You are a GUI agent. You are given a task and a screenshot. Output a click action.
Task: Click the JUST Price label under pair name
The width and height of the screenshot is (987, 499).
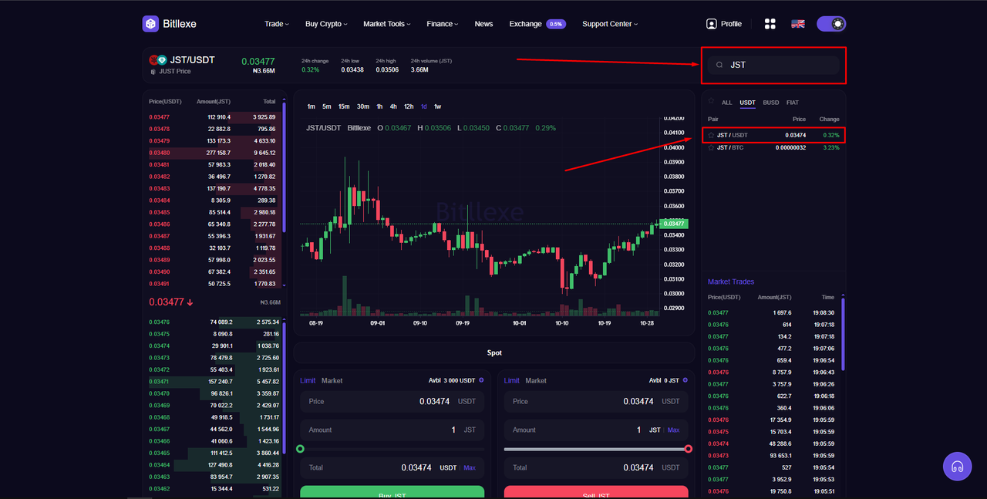coord(175,72)
